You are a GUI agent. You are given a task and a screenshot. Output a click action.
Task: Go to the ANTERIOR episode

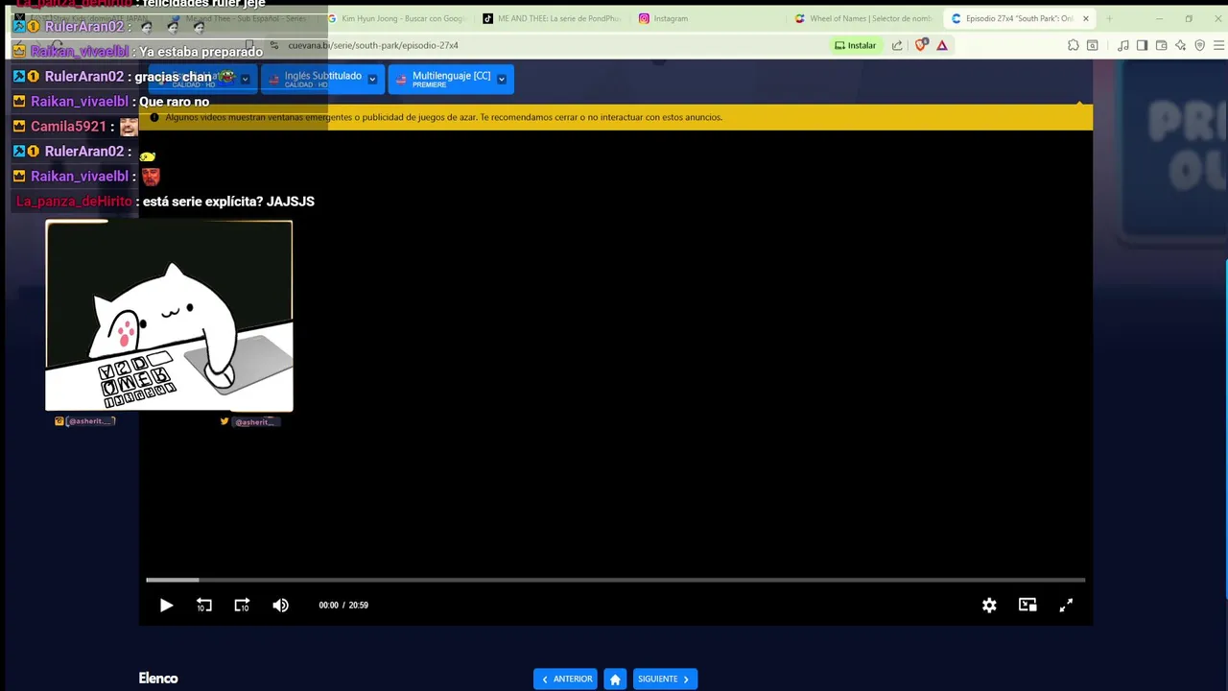click(x=566, y=679)
